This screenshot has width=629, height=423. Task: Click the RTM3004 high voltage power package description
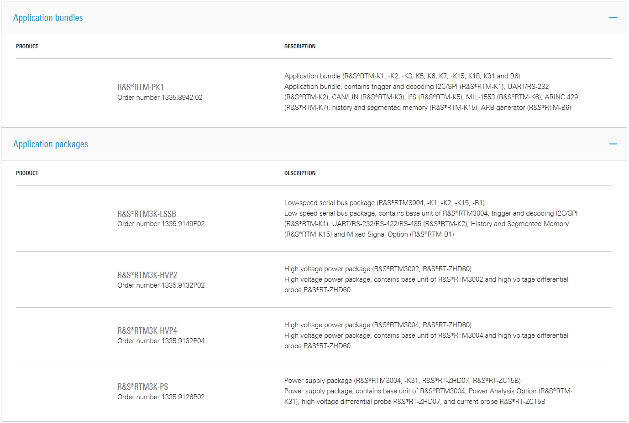click(426, 335)
